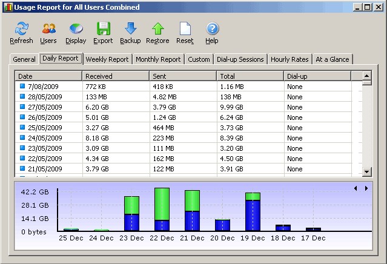Sort by the Received column header
This screenshot has width=387, height=264.
(115, 76)
